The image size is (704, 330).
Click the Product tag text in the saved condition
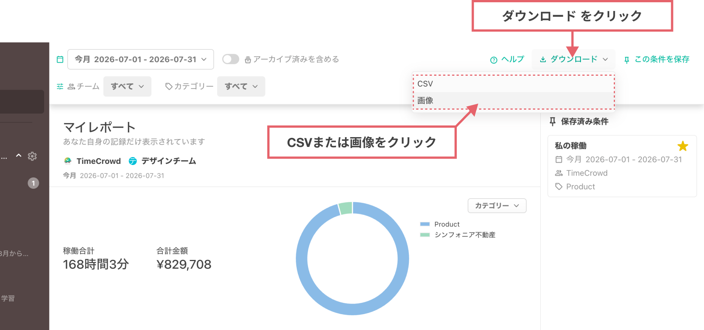coord(581,186)
